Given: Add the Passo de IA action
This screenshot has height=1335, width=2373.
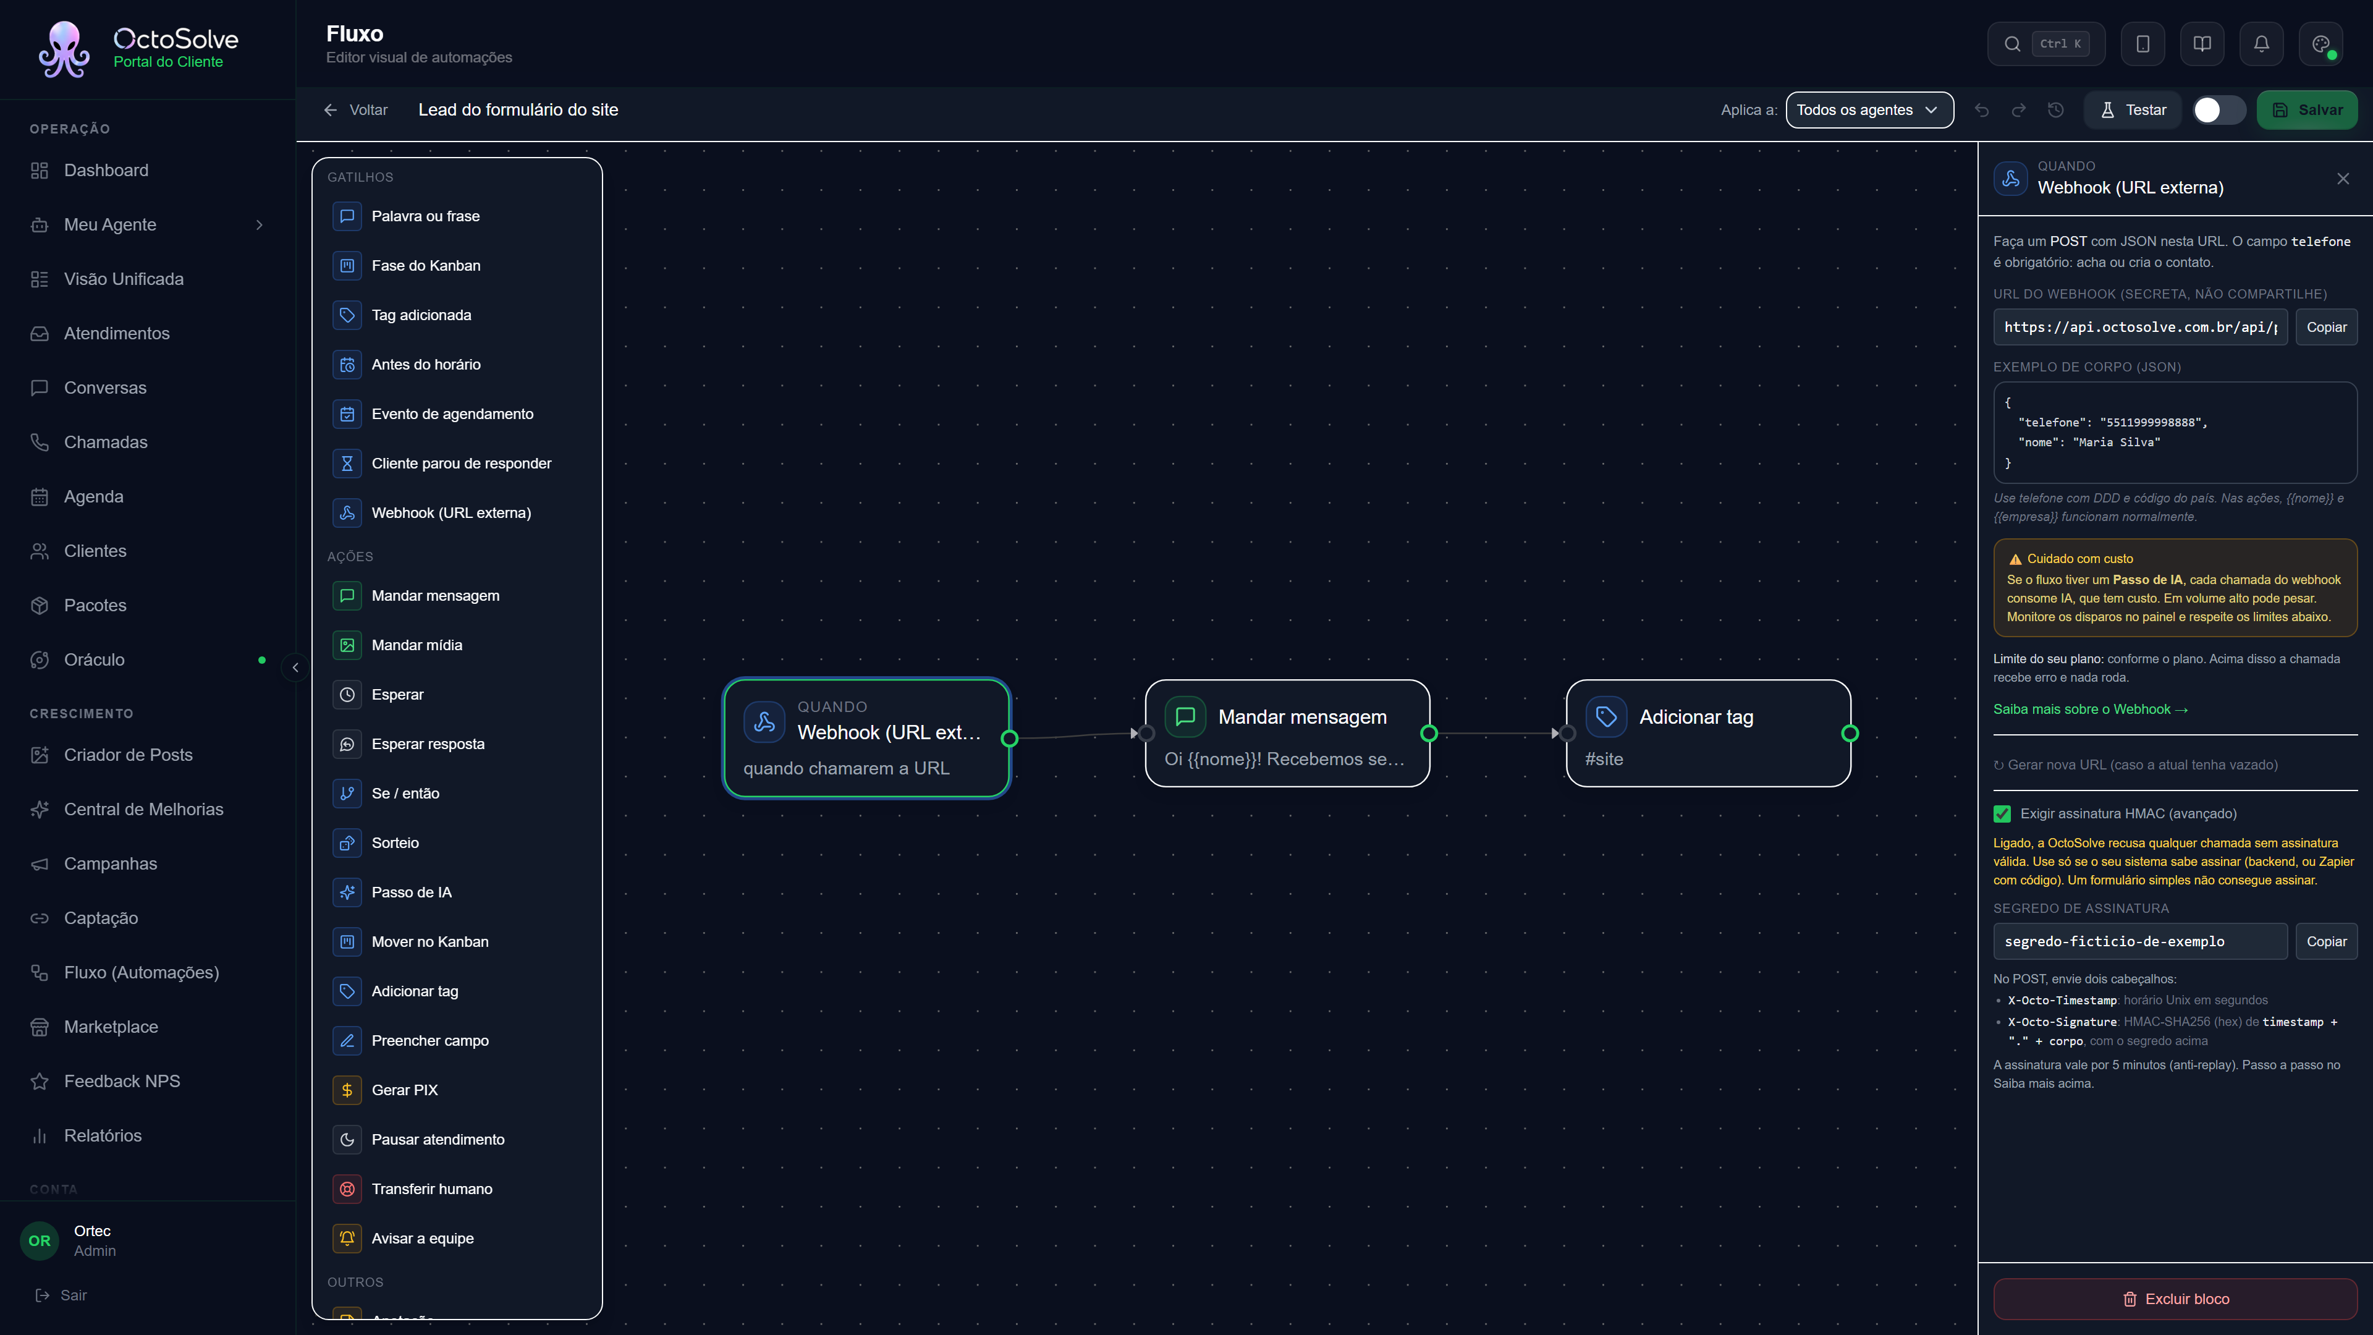Looking at the screenshot, I should (x=457, y=892).
